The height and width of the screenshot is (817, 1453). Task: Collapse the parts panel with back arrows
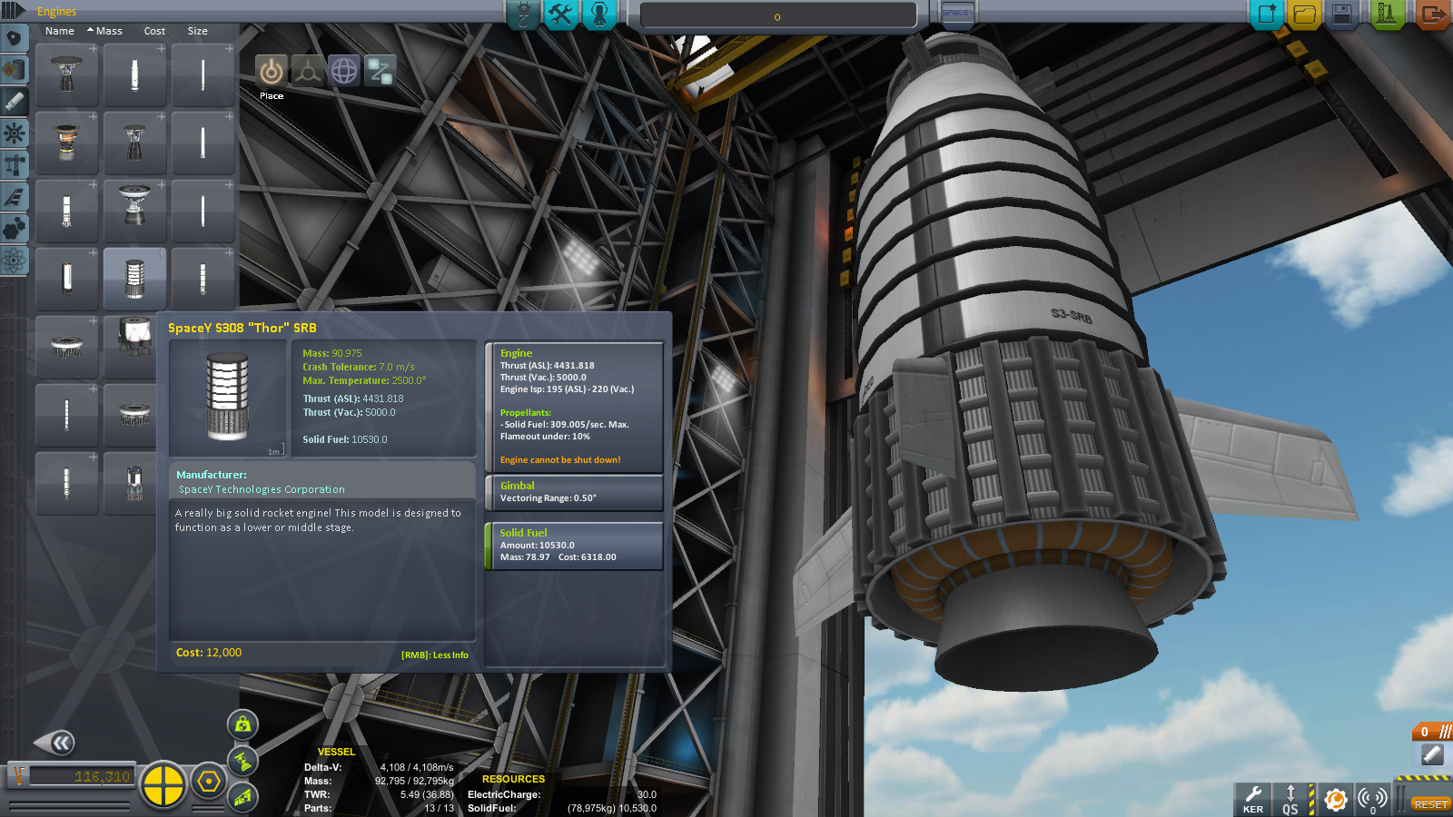pyautogui.click(x=56, y=743)
